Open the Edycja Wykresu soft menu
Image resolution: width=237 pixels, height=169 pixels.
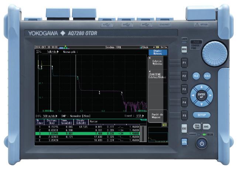(157, 62)
